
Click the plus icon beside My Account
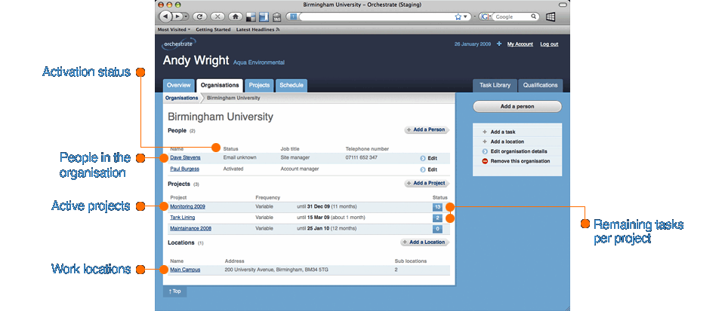pos(498,44)
